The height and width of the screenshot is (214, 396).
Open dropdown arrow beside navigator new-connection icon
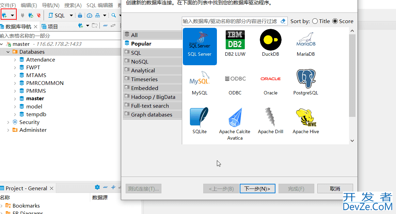[x=88, y=25]
